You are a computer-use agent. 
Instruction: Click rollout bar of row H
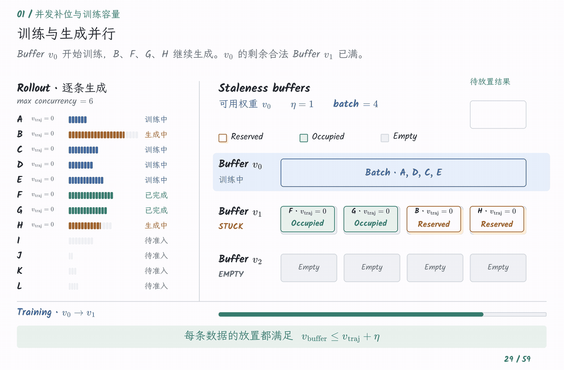(90, 226)
